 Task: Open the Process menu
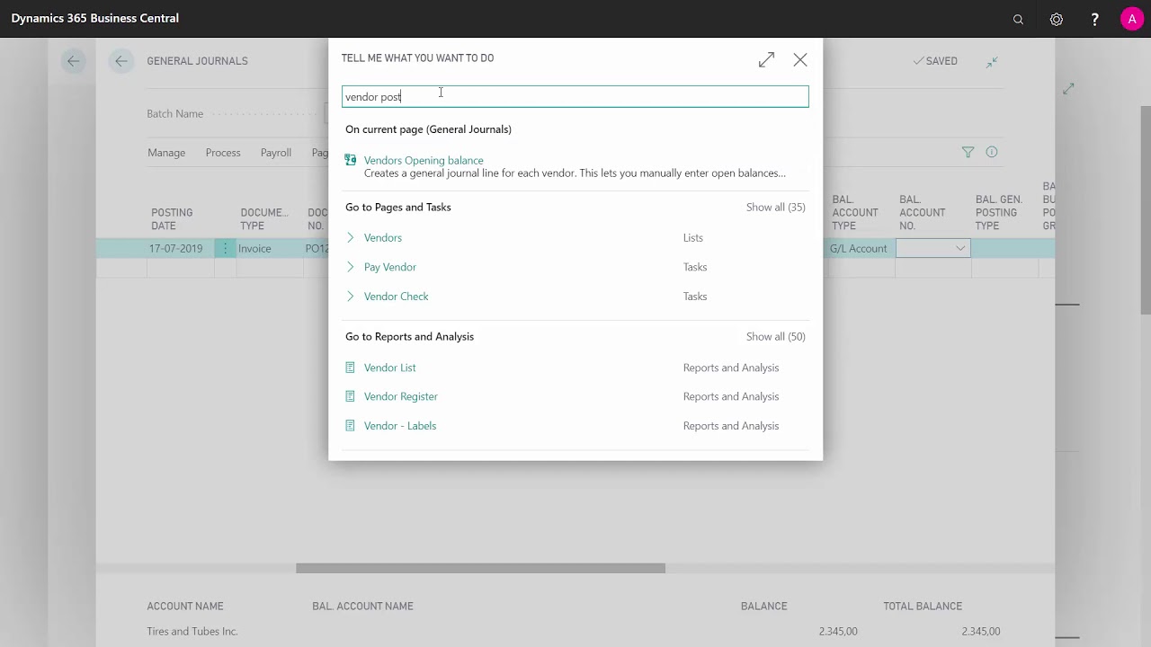point(223,153)
